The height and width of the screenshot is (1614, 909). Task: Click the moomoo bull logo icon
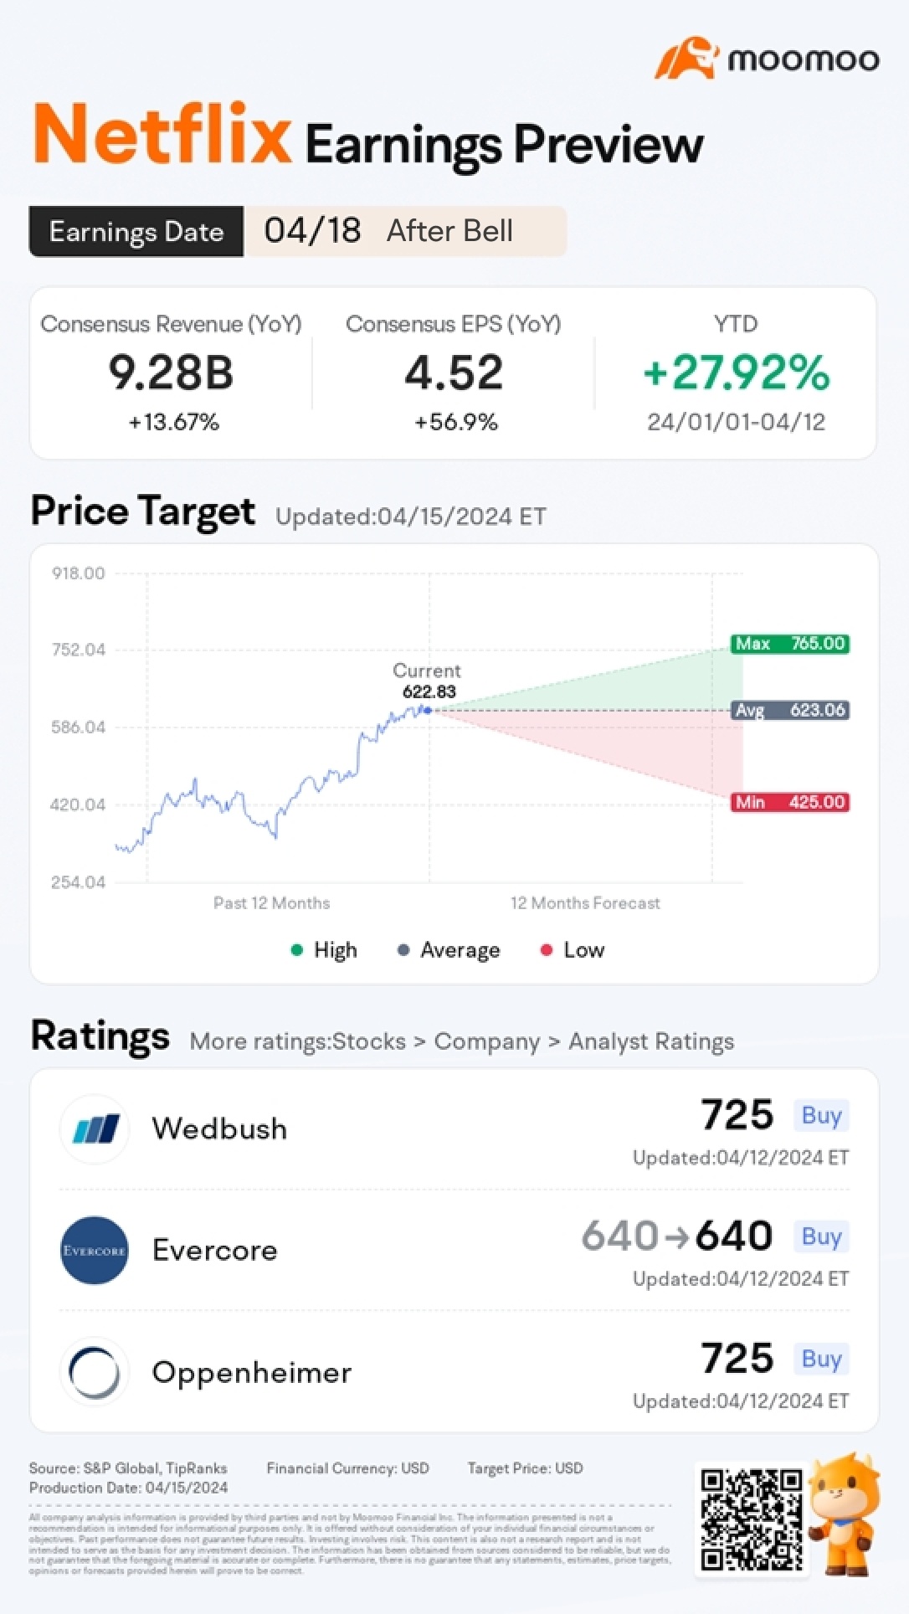point(686,58)
